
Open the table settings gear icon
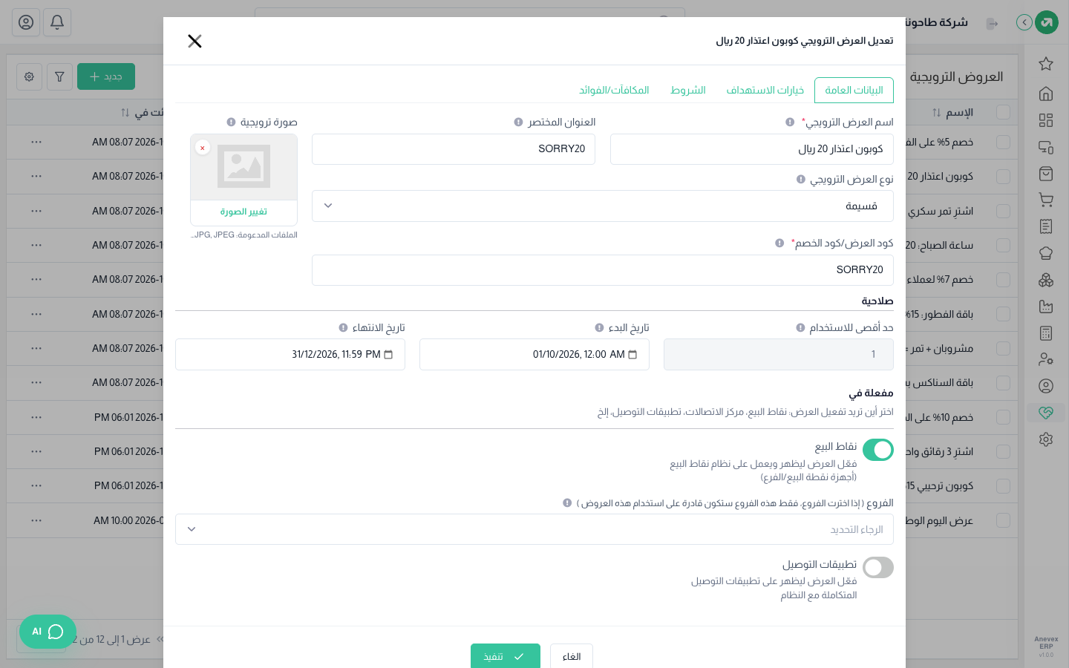coord(29,76)
